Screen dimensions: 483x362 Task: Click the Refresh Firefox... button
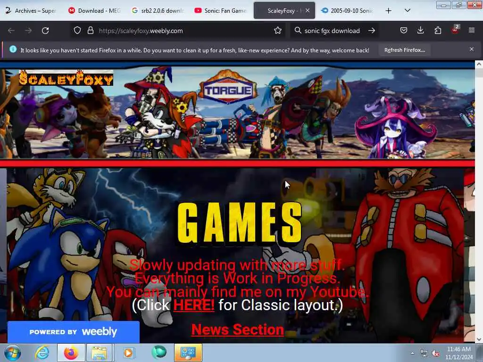point(404,50)
